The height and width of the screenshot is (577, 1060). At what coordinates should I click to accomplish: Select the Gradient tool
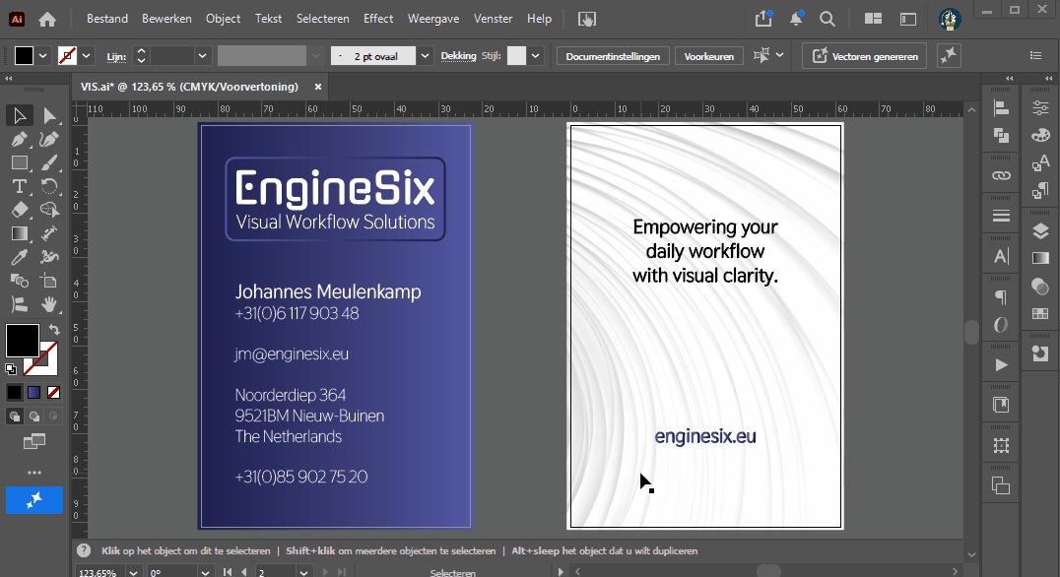(x=19, y=233)
